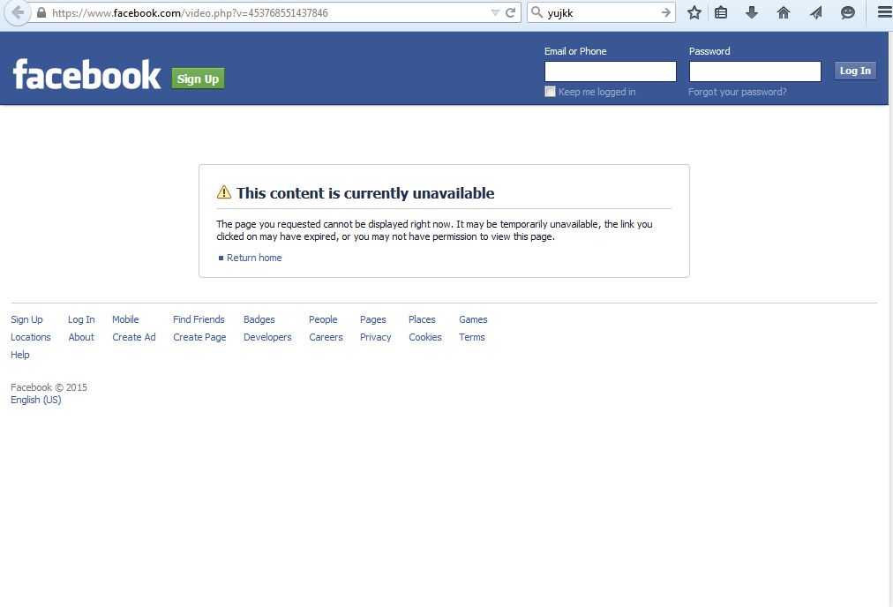Expand the URL history dropdown arrow
This screenshot has width=893, height=607.
[495, 12]
